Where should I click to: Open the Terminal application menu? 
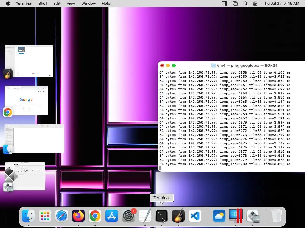click(24, 3)
